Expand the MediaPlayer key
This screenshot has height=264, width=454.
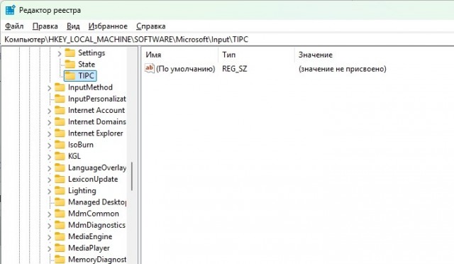tap(49, 248)
